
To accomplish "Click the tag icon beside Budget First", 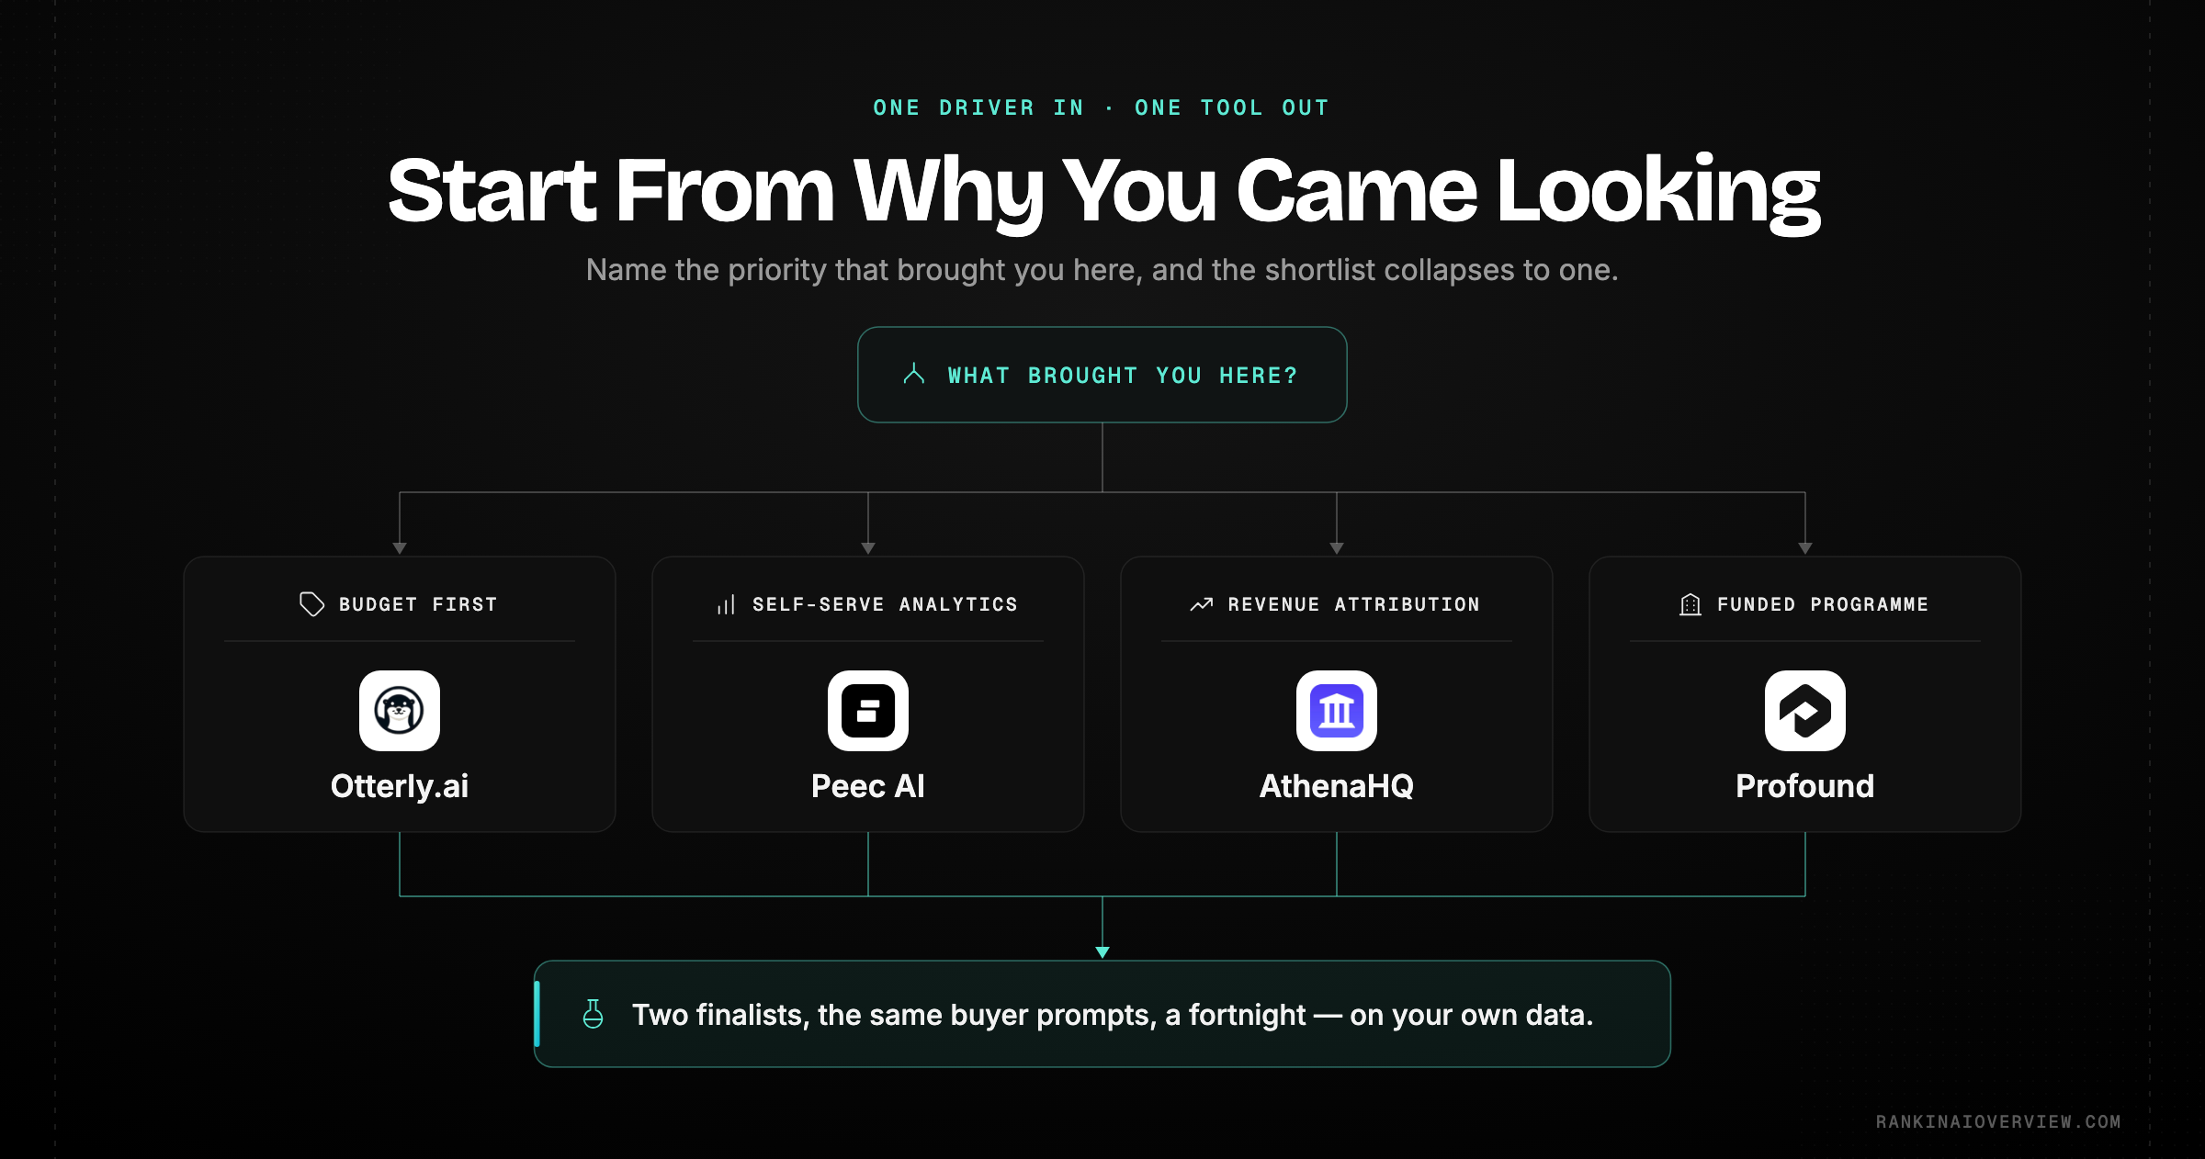I will pyautogui.click(x=312, y=604).
